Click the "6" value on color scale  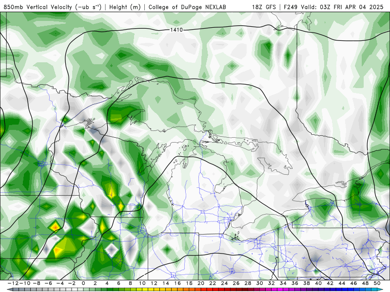pyautogui.click(x=118, y=283)
